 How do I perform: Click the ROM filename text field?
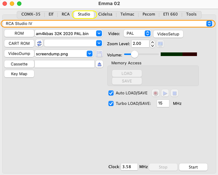click(x=65, y=33)
